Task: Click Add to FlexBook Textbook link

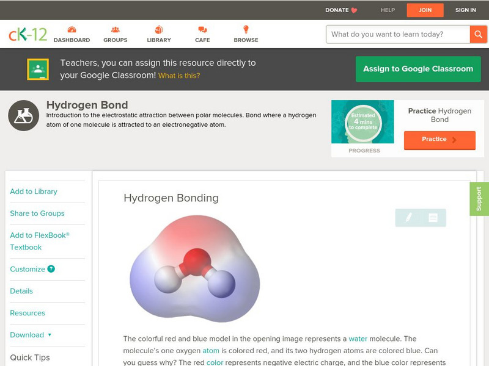Action: pyautogui.click(x=40, y=241)
